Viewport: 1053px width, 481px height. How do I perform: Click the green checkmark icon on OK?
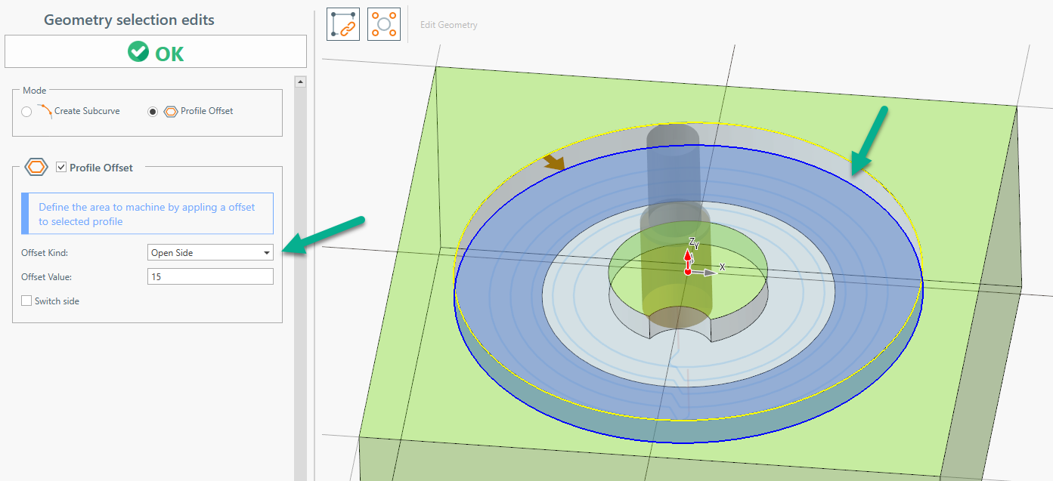pyautogui.click(x=138, y=52)
